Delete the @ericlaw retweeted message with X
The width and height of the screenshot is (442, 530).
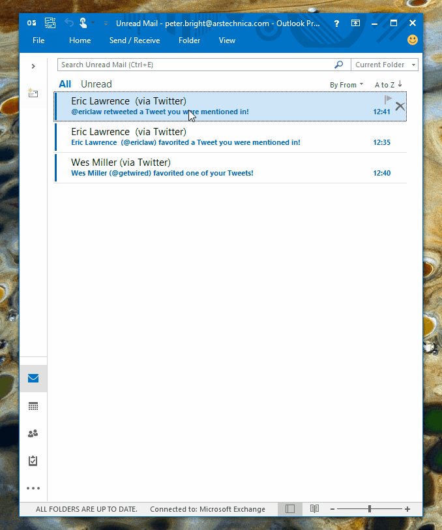pyautogui.click(x=400, y=106)
